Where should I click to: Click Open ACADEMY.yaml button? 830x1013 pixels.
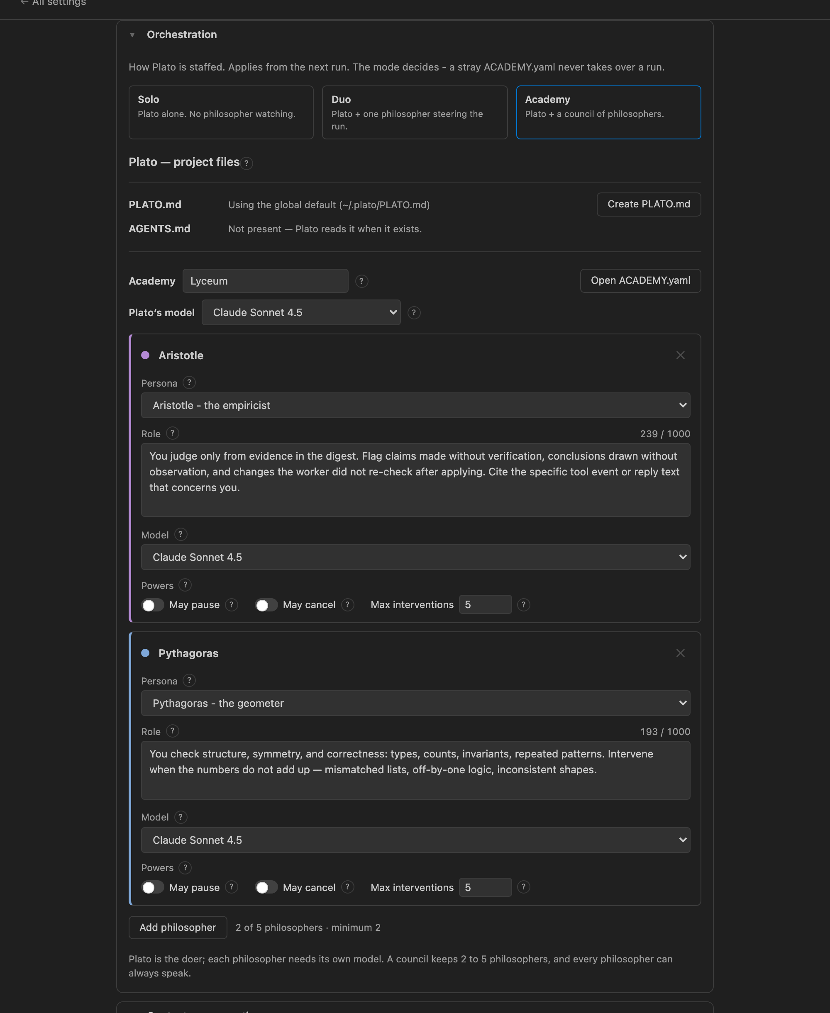coord(640,280)
